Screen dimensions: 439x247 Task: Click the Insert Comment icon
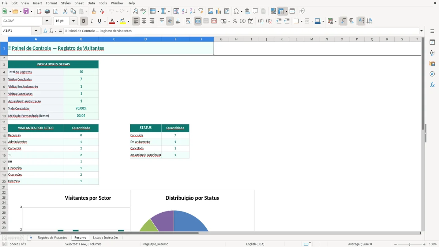coord(255,11)
